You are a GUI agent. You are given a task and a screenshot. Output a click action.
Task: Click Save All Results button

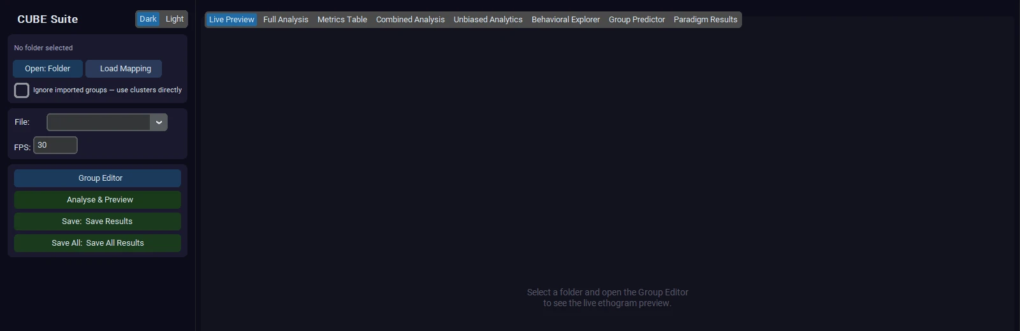[98, 243]
